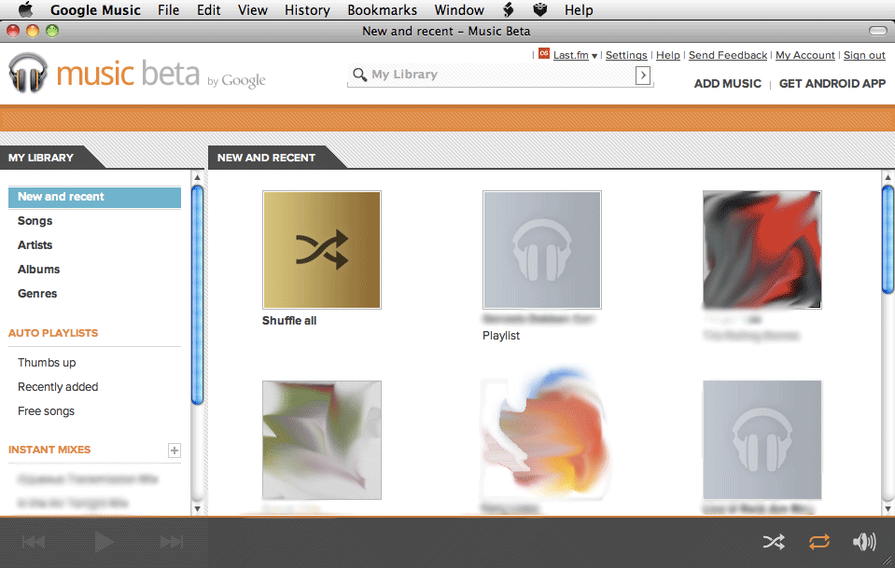Click the Shuffle all label
This screenshot has width=895, height=568.
point(289,321)
